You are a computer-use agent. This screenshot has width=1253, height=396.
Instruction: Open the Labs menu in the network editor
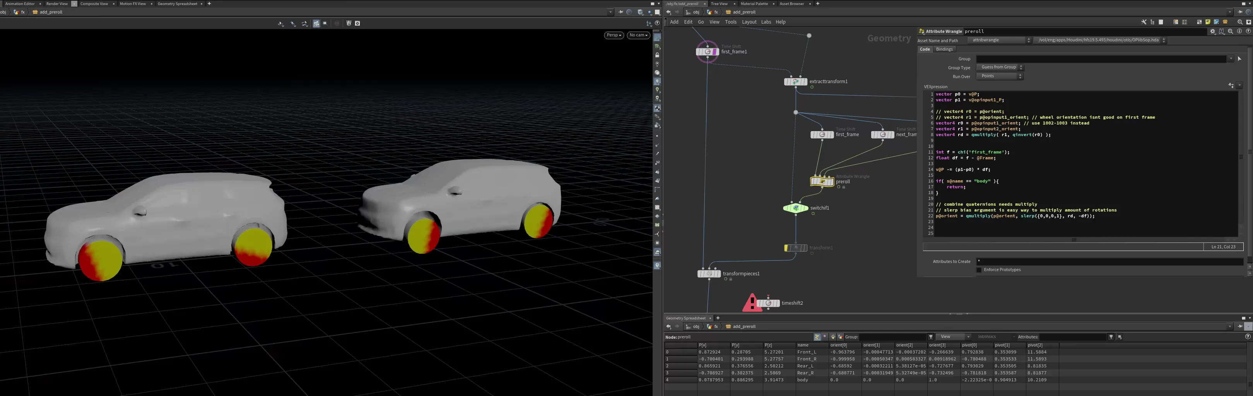click(x=766, y=22)
